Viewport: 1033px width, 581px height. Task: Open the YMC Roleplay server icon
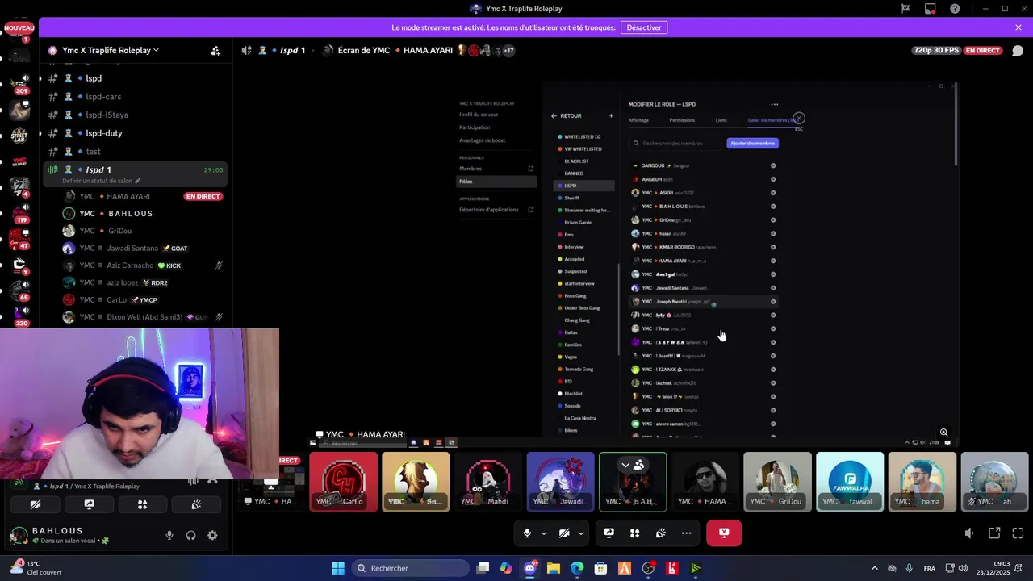[x=19, y=162]
